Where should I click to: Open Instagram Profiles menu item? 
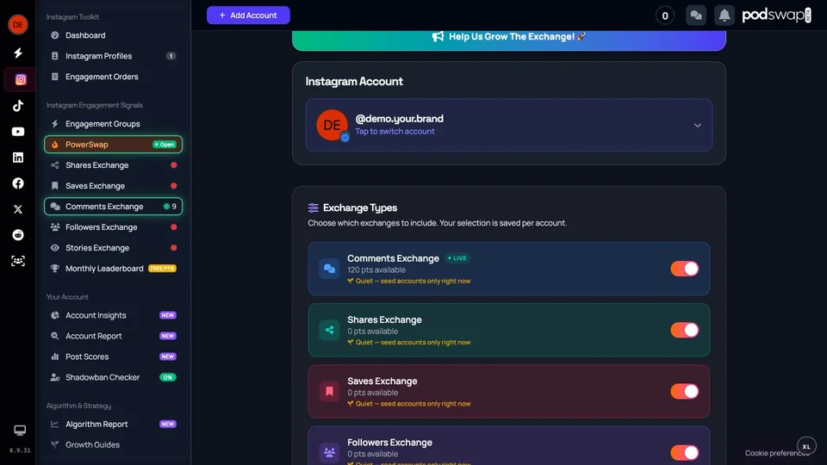[113, 56]
